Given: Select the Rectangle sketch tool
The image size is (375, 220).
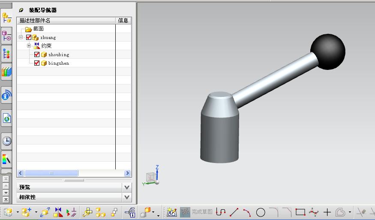Looking at the screenshot, I should [x=300, y=212].
